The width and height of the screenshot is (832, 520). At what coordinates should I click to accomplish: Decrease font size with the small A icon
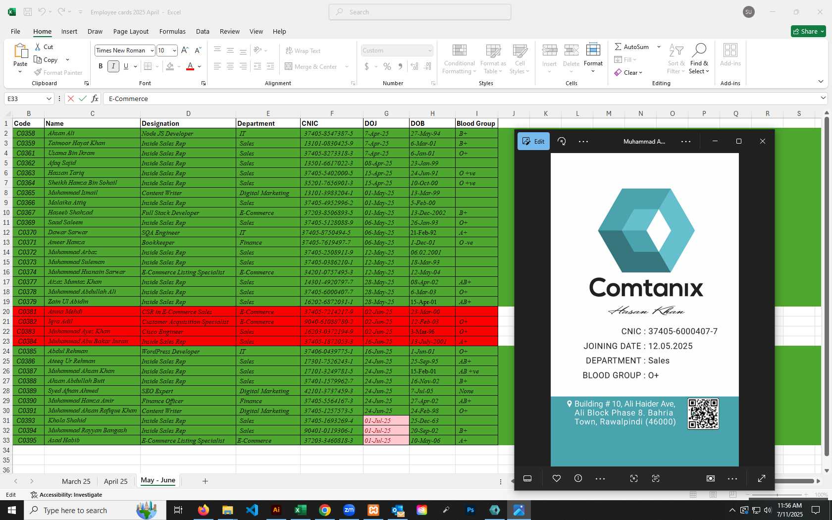click(198, 50)
